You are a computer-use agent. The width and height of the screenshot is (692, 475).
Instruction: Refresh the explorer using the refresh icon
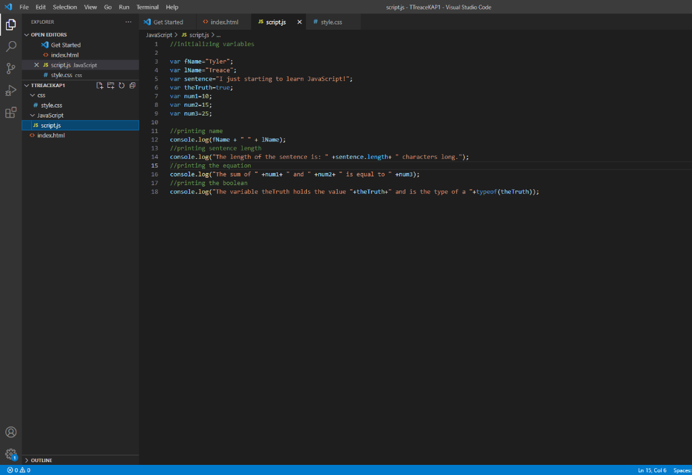(122, 86)
